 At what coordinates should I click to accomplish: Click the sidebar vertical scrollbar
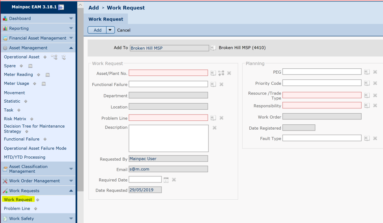click(x=80, y=102)
